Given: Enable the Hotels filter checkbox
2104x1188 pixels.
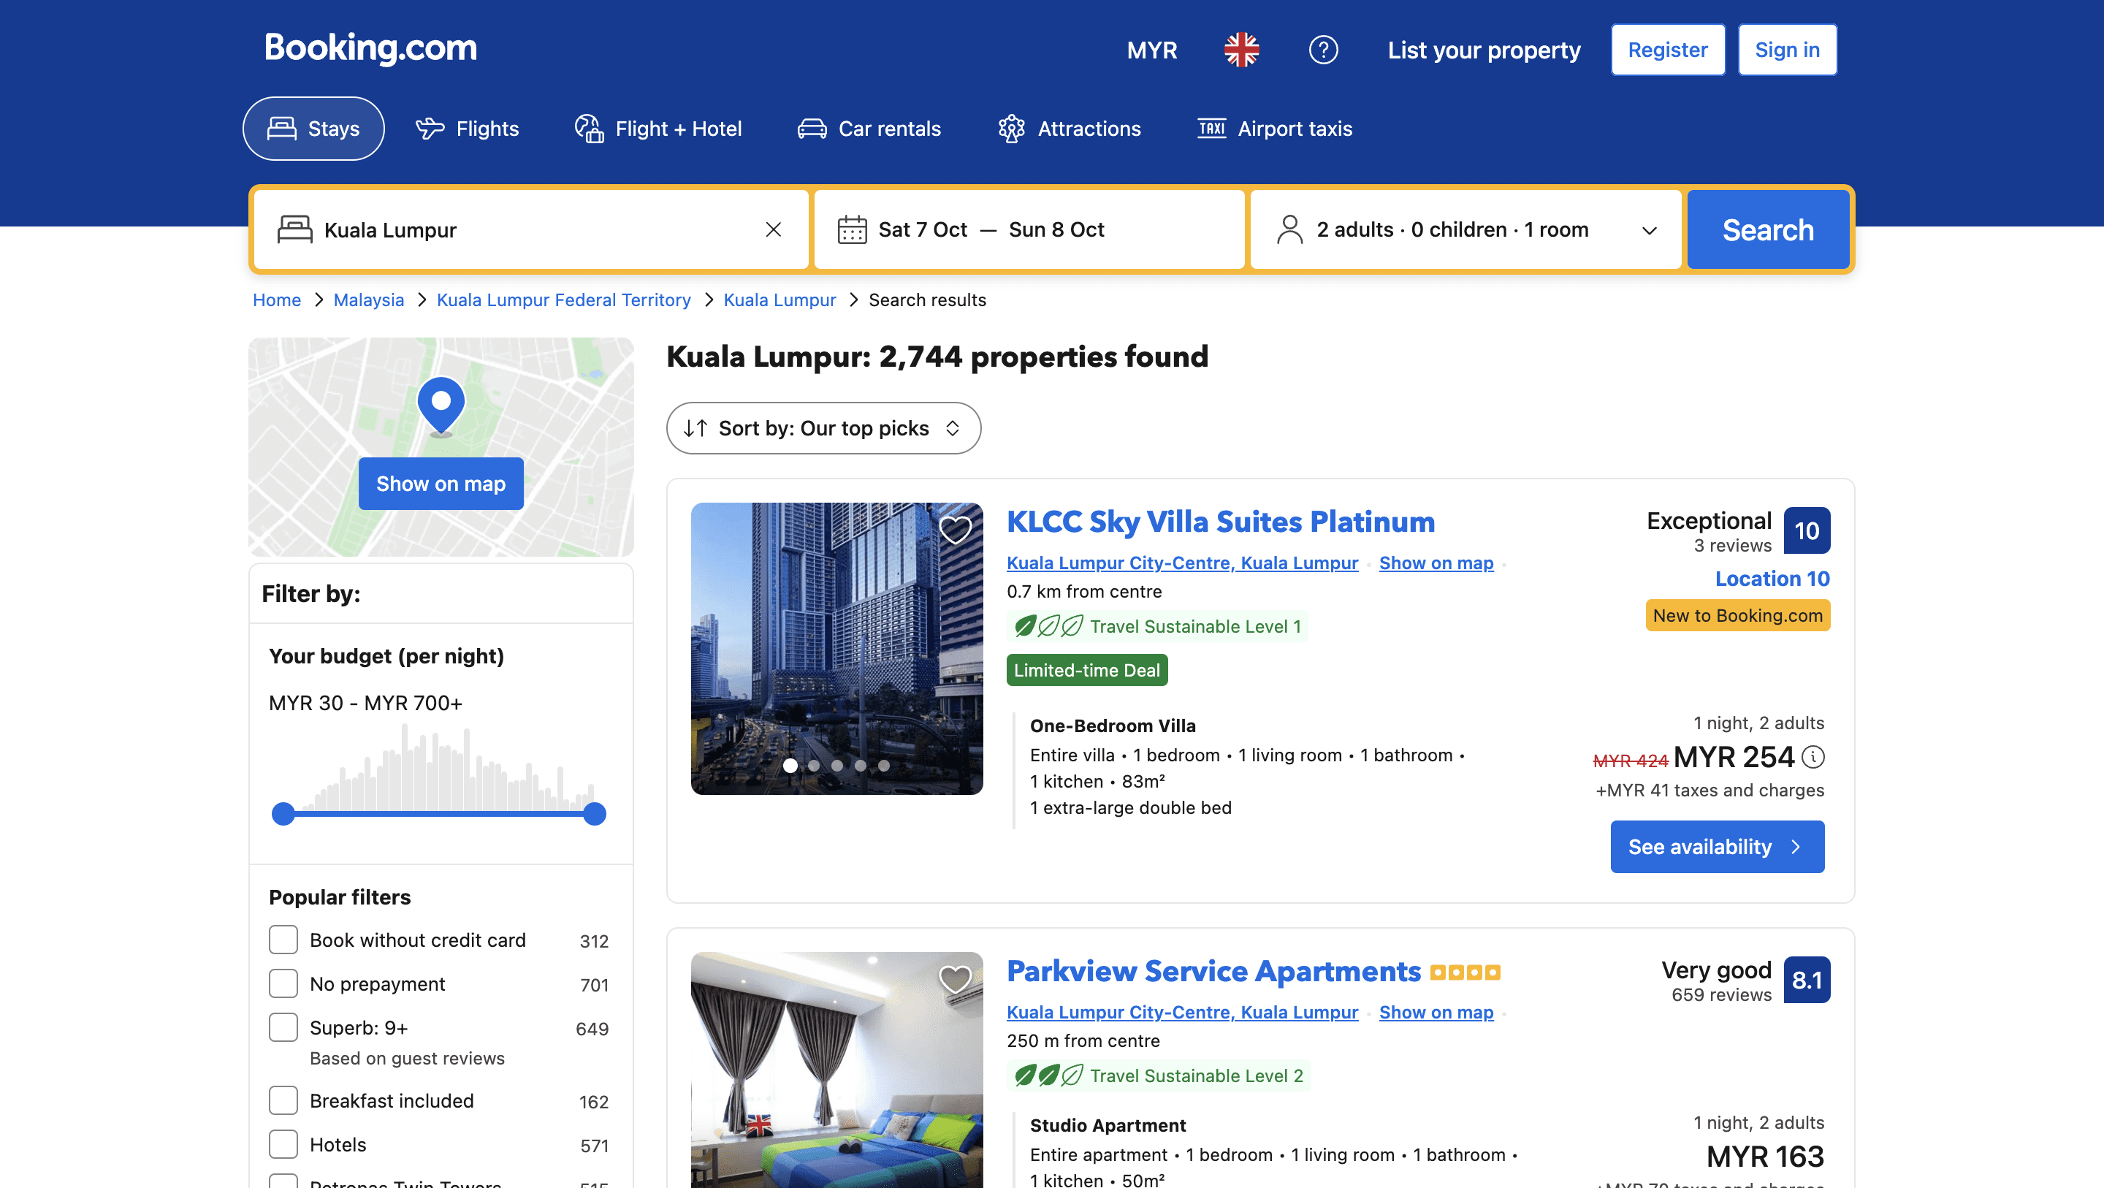Looking at the screenshot, I should pyautogui.click(x=283, y=1145).
